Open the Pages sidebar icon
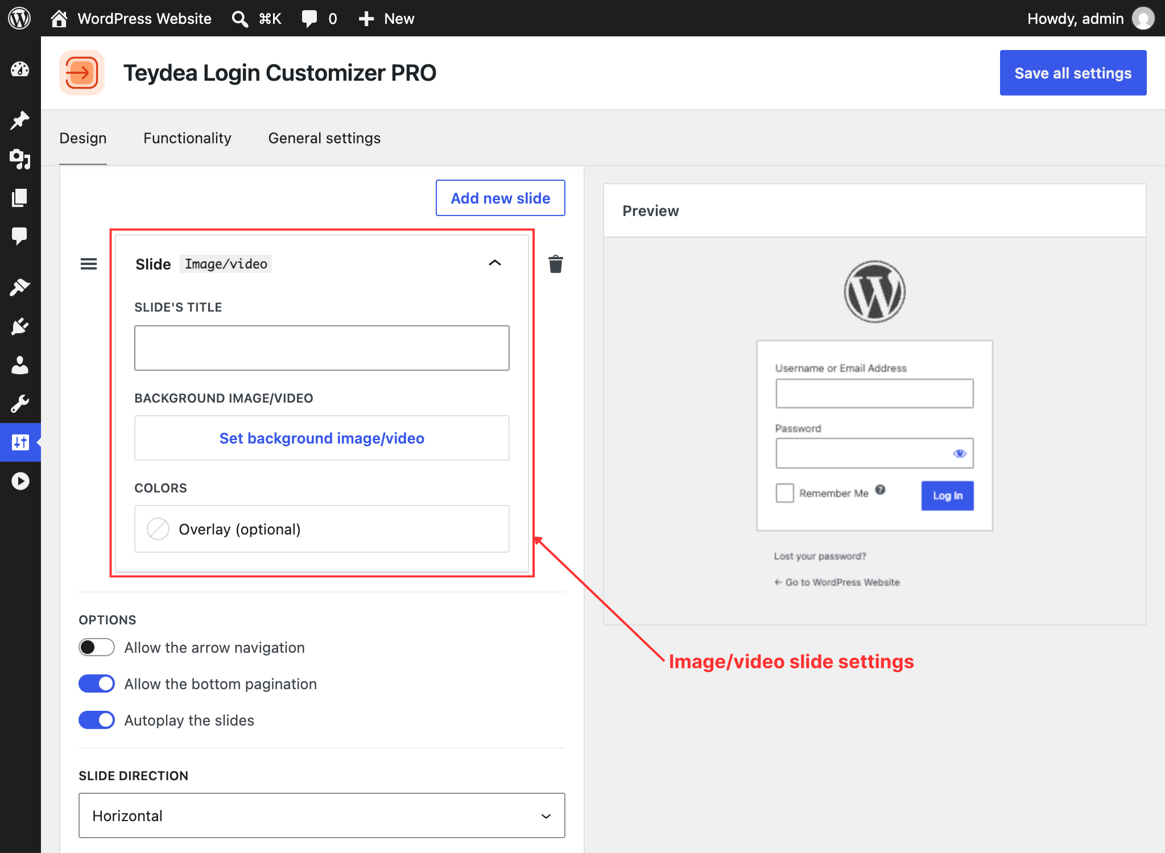Screen dimensions: 1165x853 [20, 197]
